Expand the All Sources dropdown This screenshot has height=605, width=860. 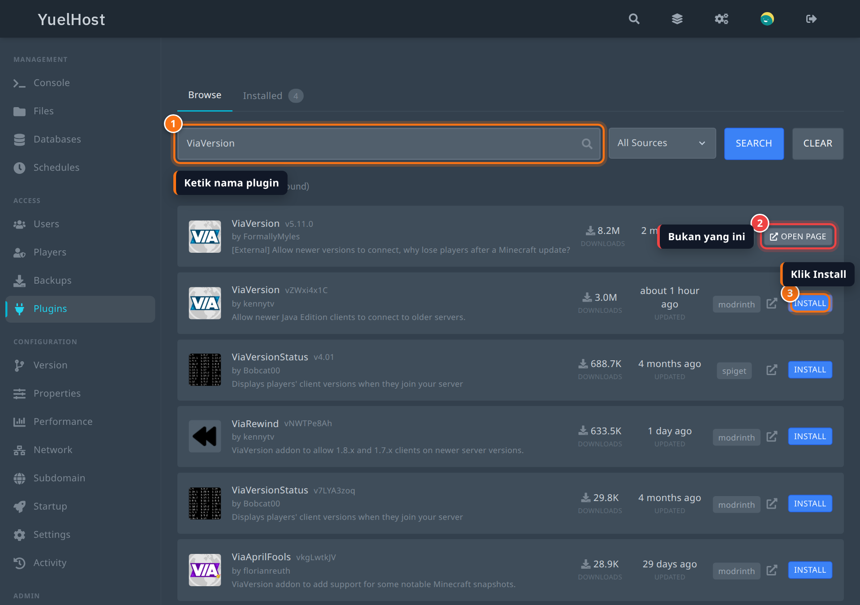(662, 143)
